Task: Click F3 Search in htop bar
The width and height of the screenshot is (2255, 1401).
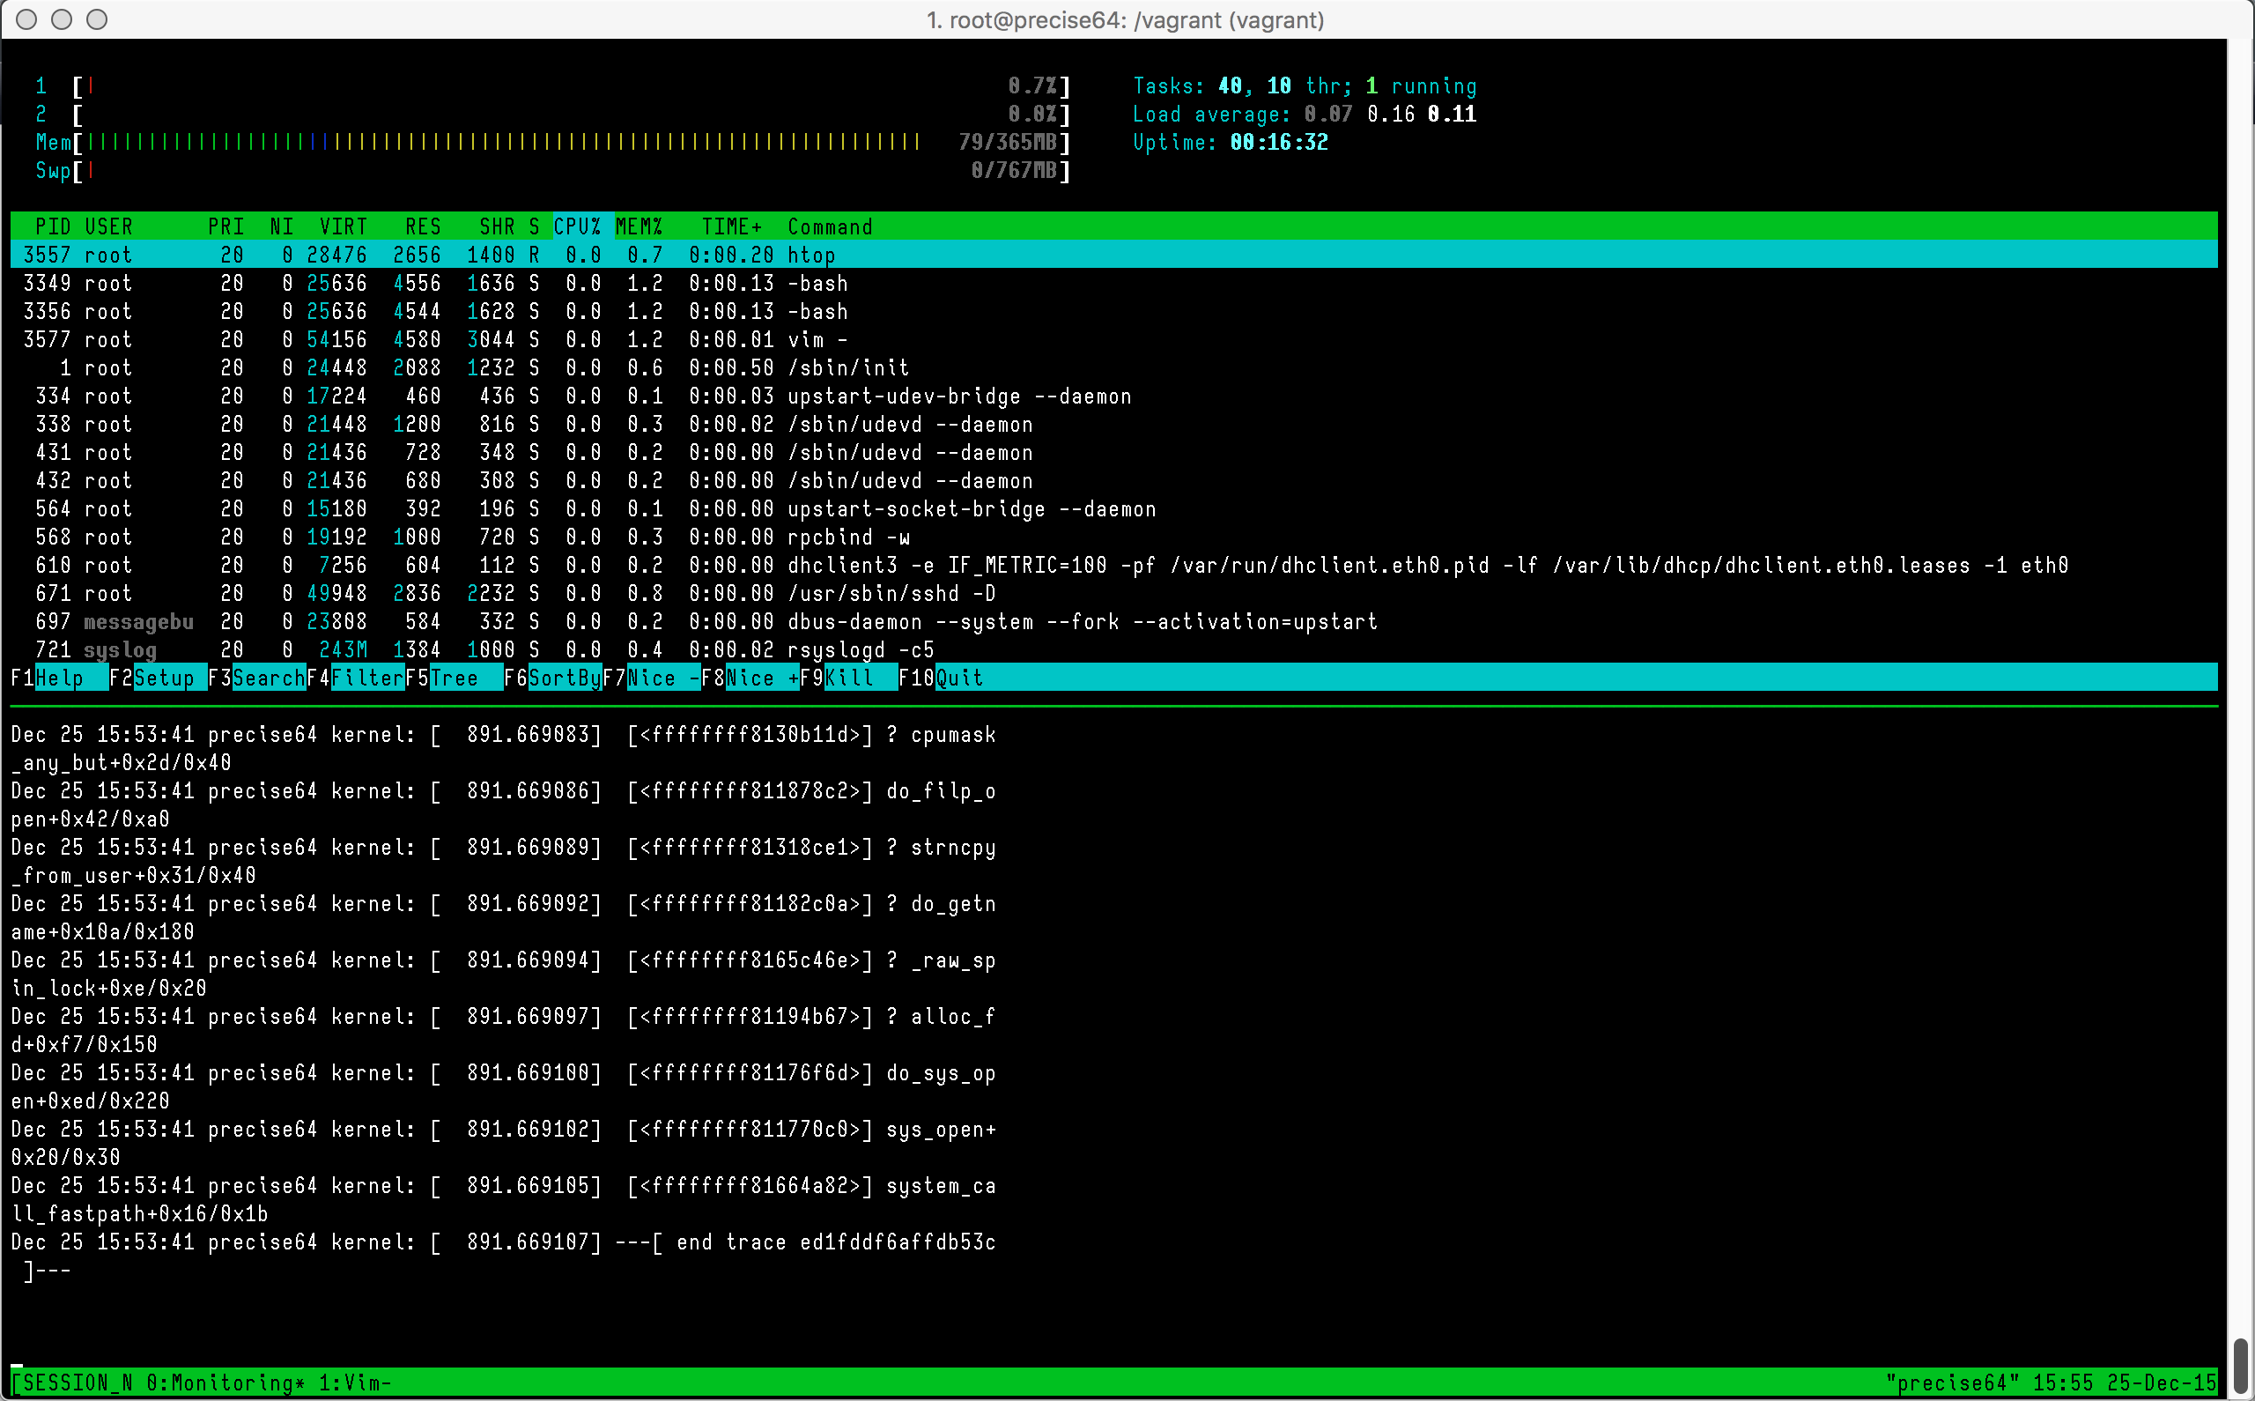Action: [x=268, y=678]
